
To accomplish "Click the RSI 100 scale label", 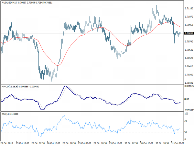I will (186, 114).
